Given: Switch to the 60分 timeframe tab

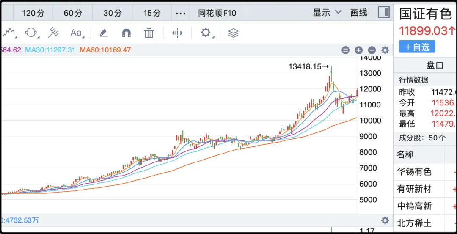Looking at the screenshot, I should [x=73, y=13].
